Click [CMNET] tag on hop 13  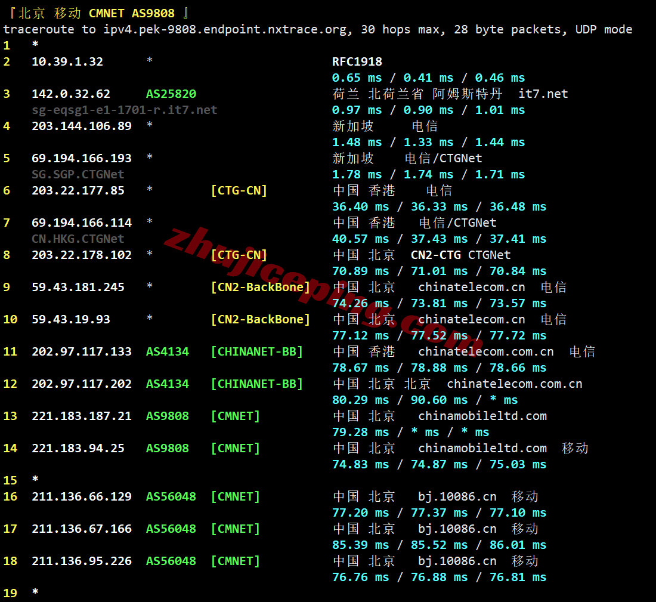tap(235, 416)
